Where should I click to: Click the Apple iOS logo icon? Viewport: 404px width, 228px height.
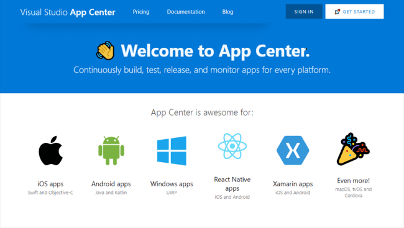[50, 150]
